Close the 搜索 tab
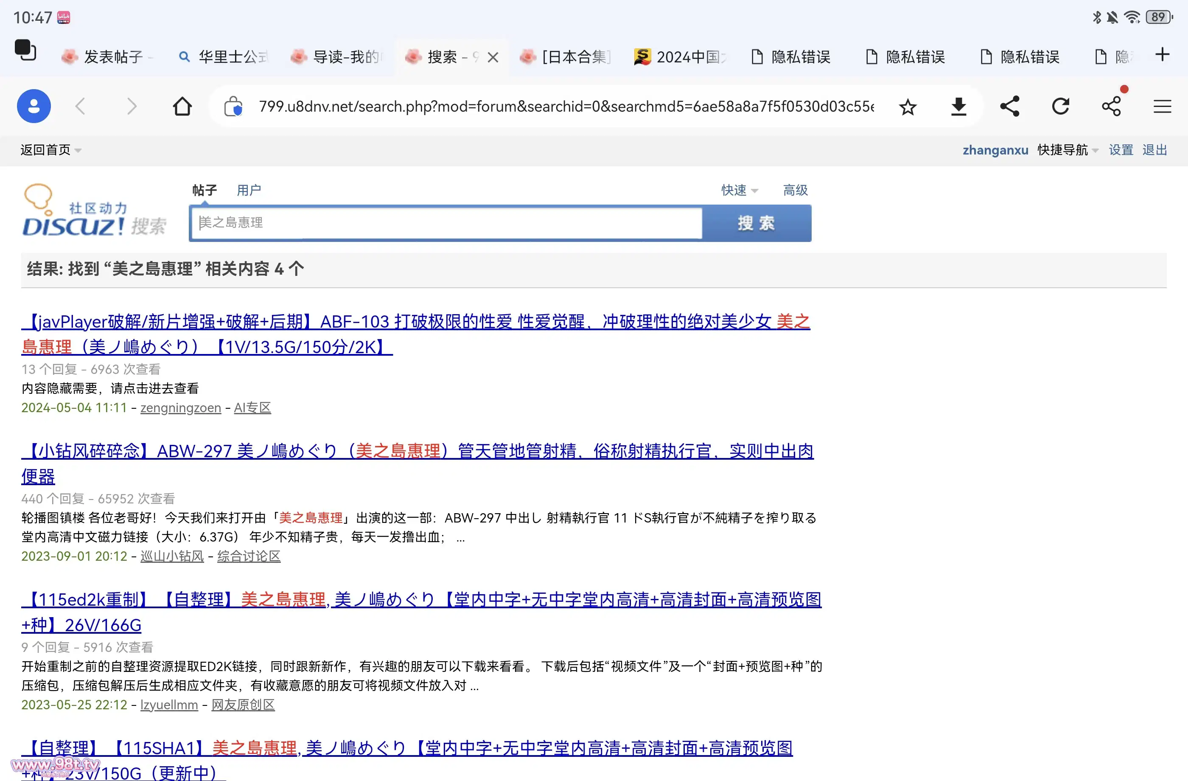 [493, 57]
